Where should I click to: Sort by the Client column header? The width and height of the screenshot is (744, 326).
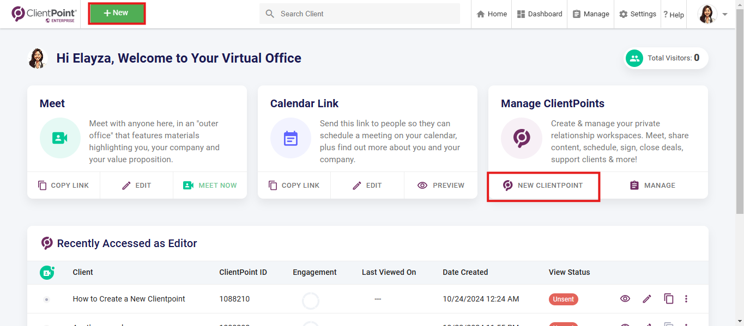click(x=83, y=272)
